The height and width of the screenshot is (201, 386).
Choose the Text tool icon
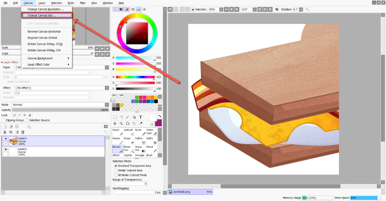coord(141,117)
